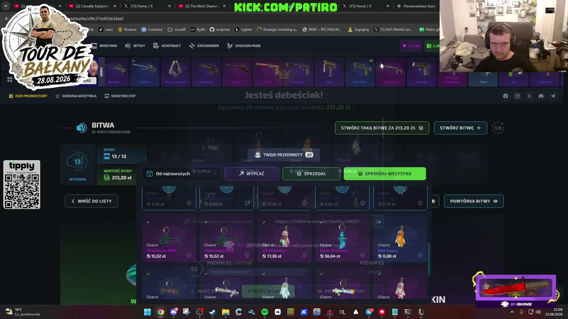Click the Wróć do listy button

coord(91,201)
